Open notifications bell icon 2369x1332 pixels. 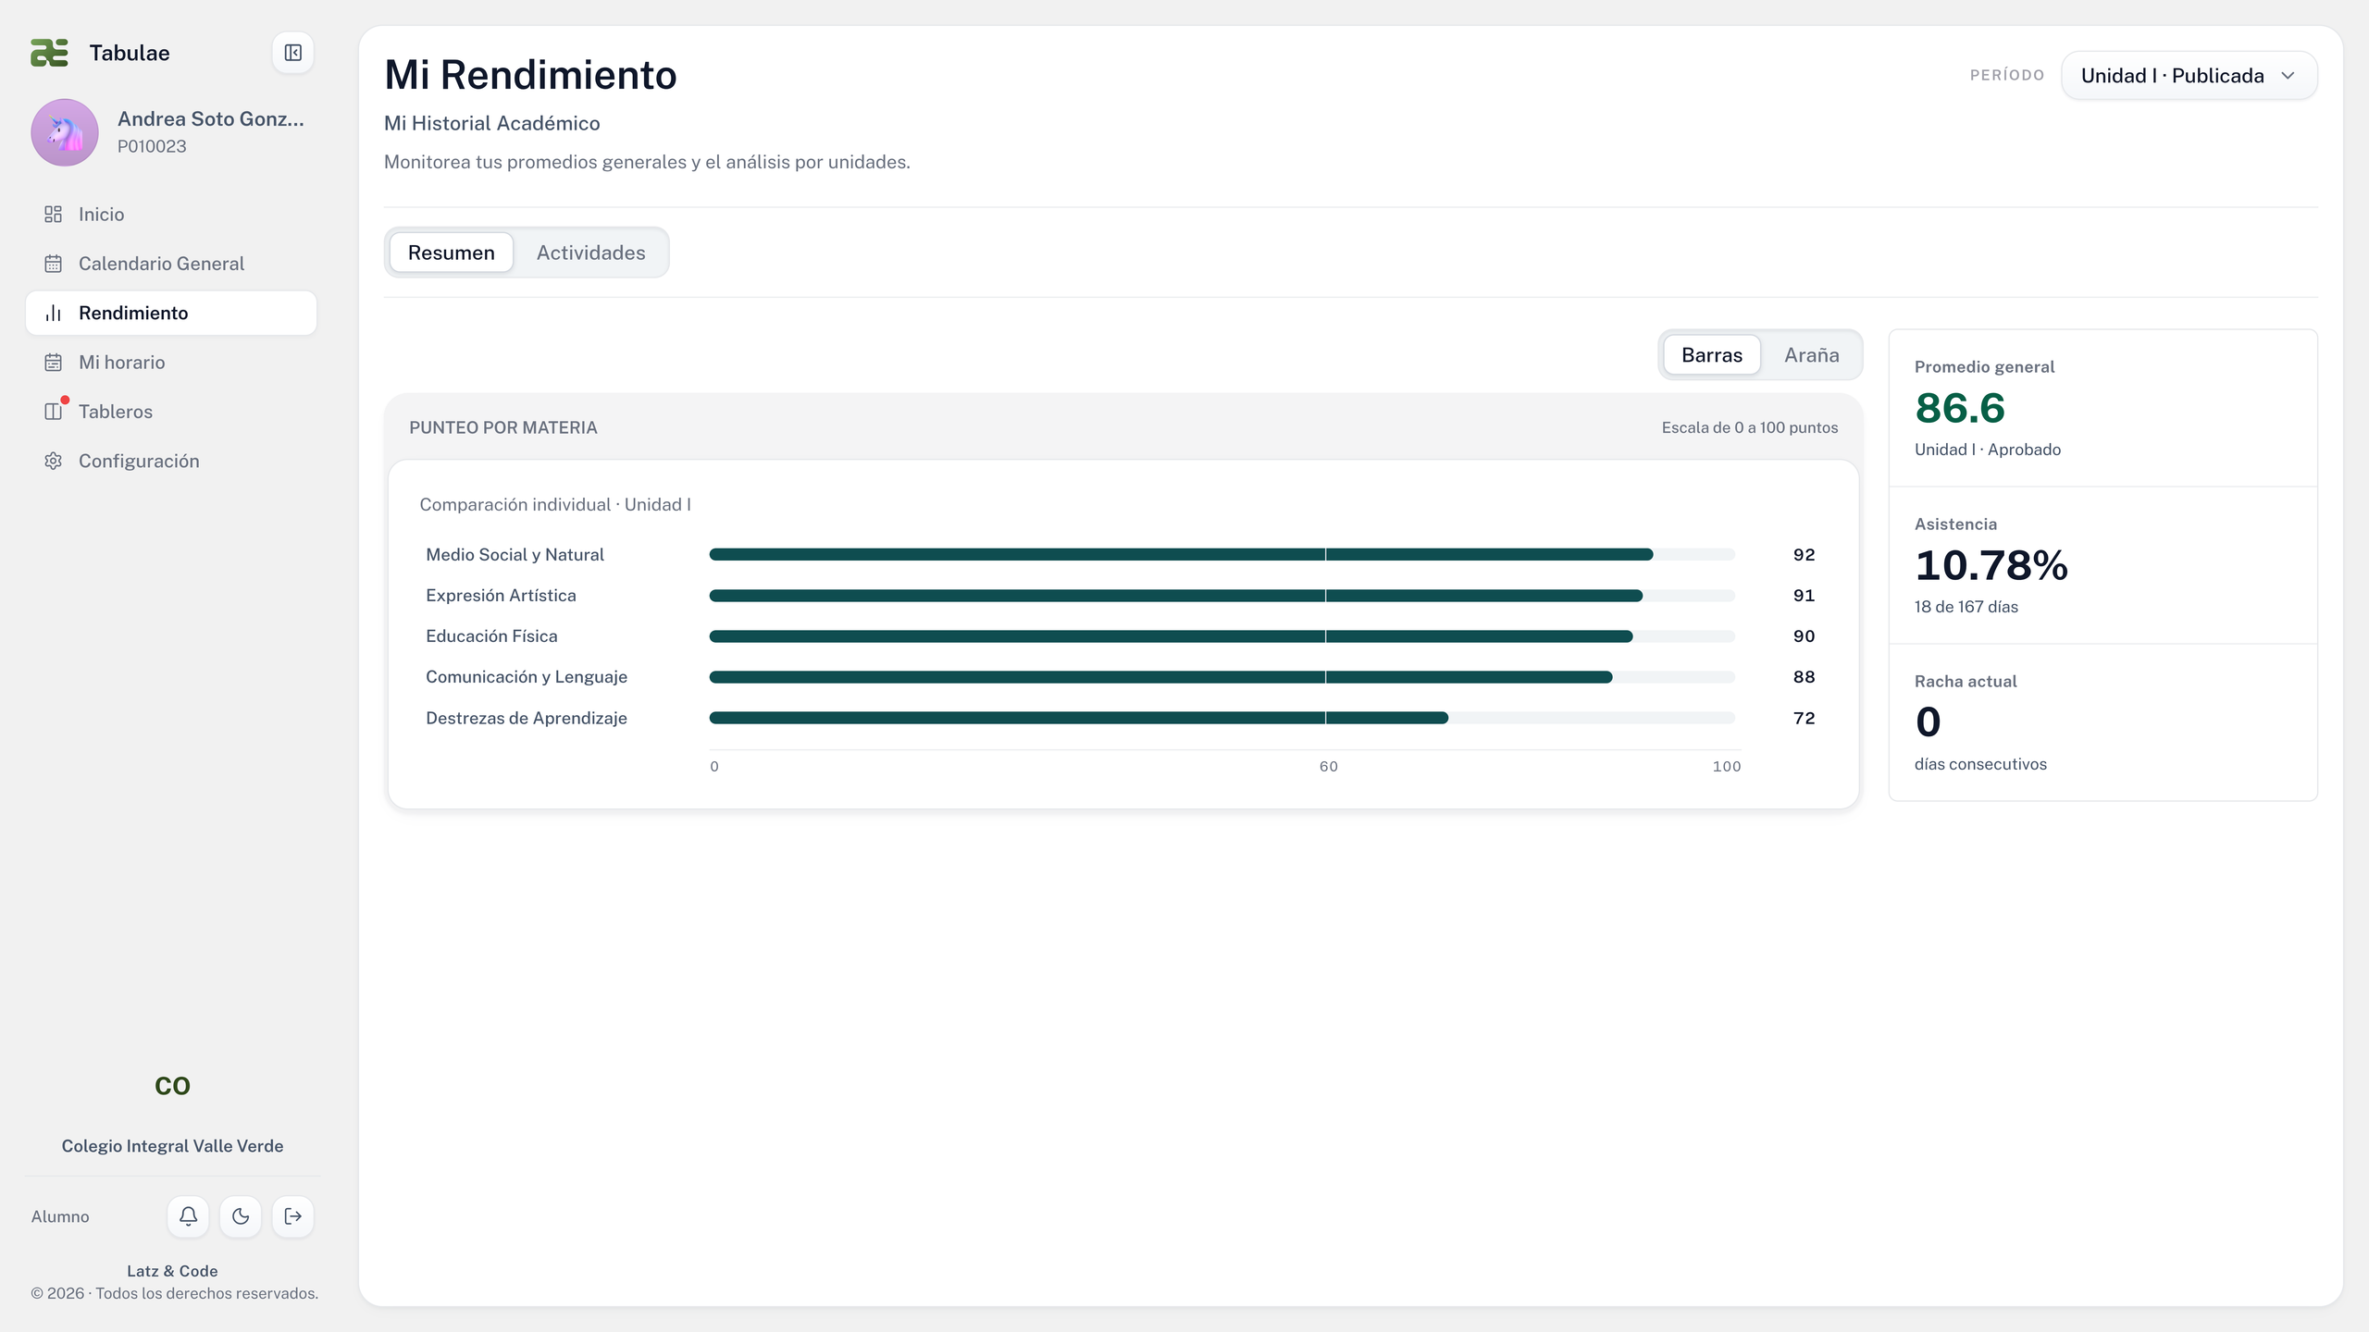pyautogui.click(x=188, y=1216)
